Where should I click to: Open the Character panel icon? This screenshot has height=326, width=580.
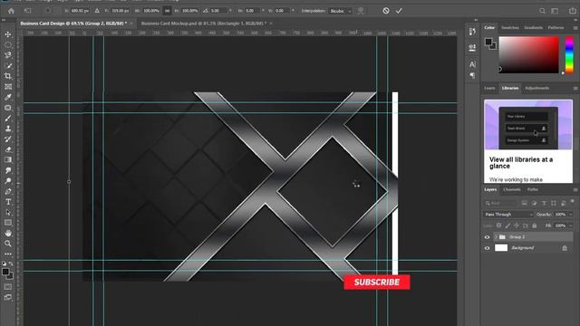pyautogui.click(x=472, y=64)
